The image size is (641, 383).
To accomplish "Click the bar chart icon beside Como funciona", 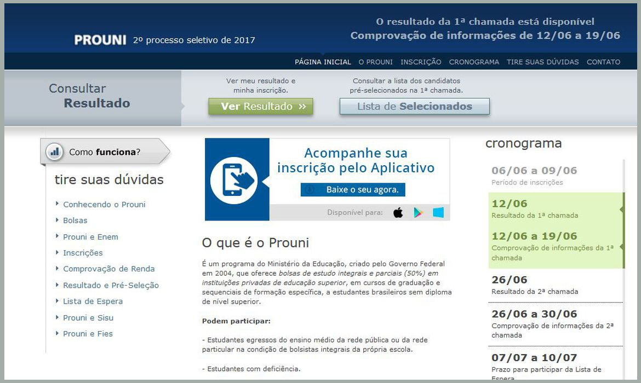I will (x=54, y=152).
